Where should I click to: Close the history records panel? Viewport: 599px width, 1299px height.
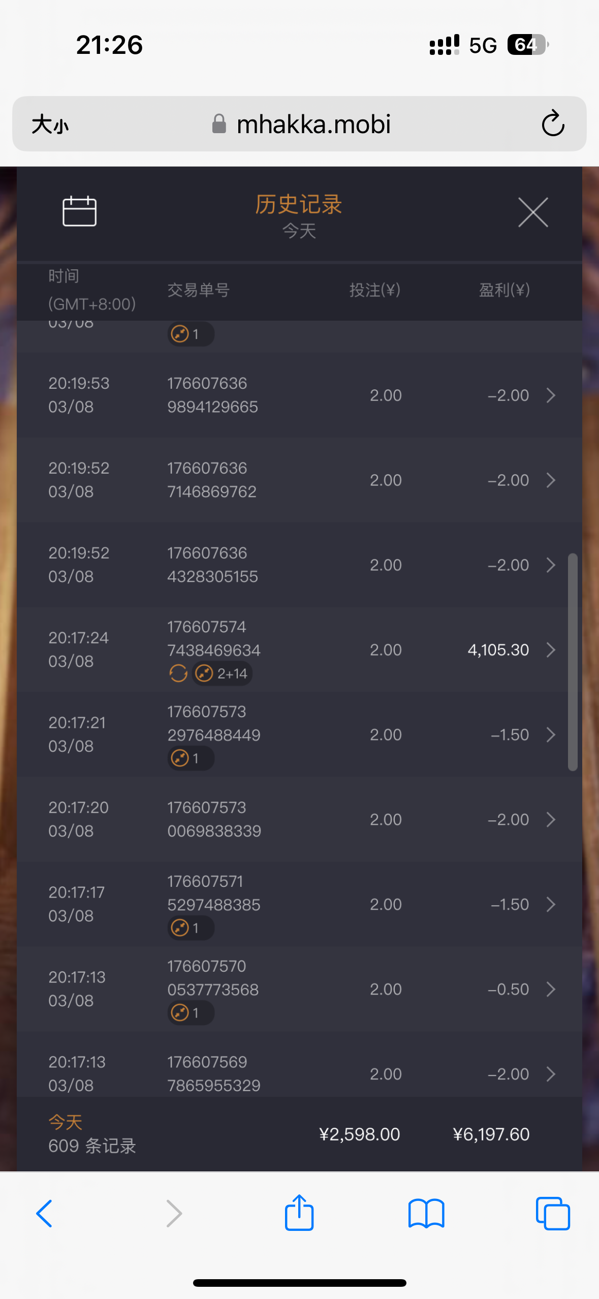(532, 212)
